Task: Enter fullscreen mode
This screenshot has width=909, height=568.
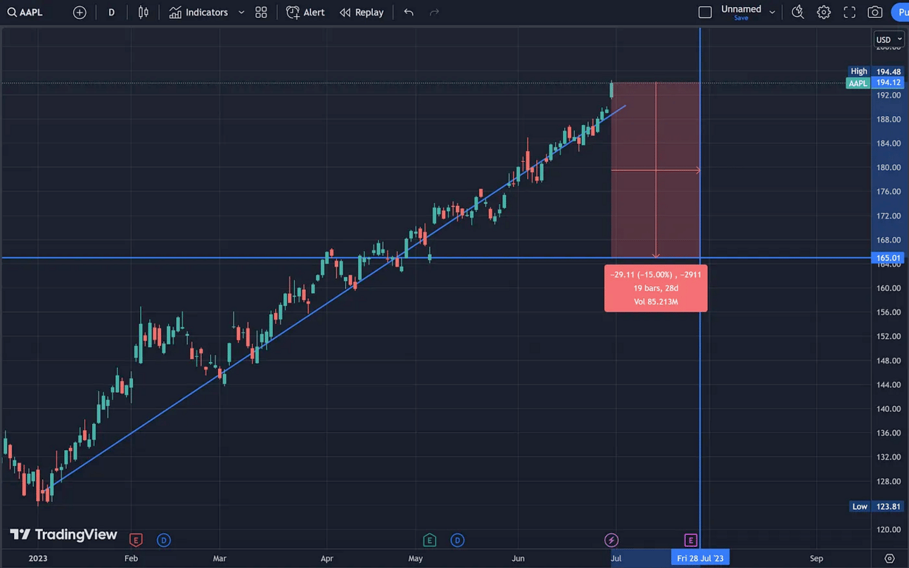Action: click(x=849, y=13)
